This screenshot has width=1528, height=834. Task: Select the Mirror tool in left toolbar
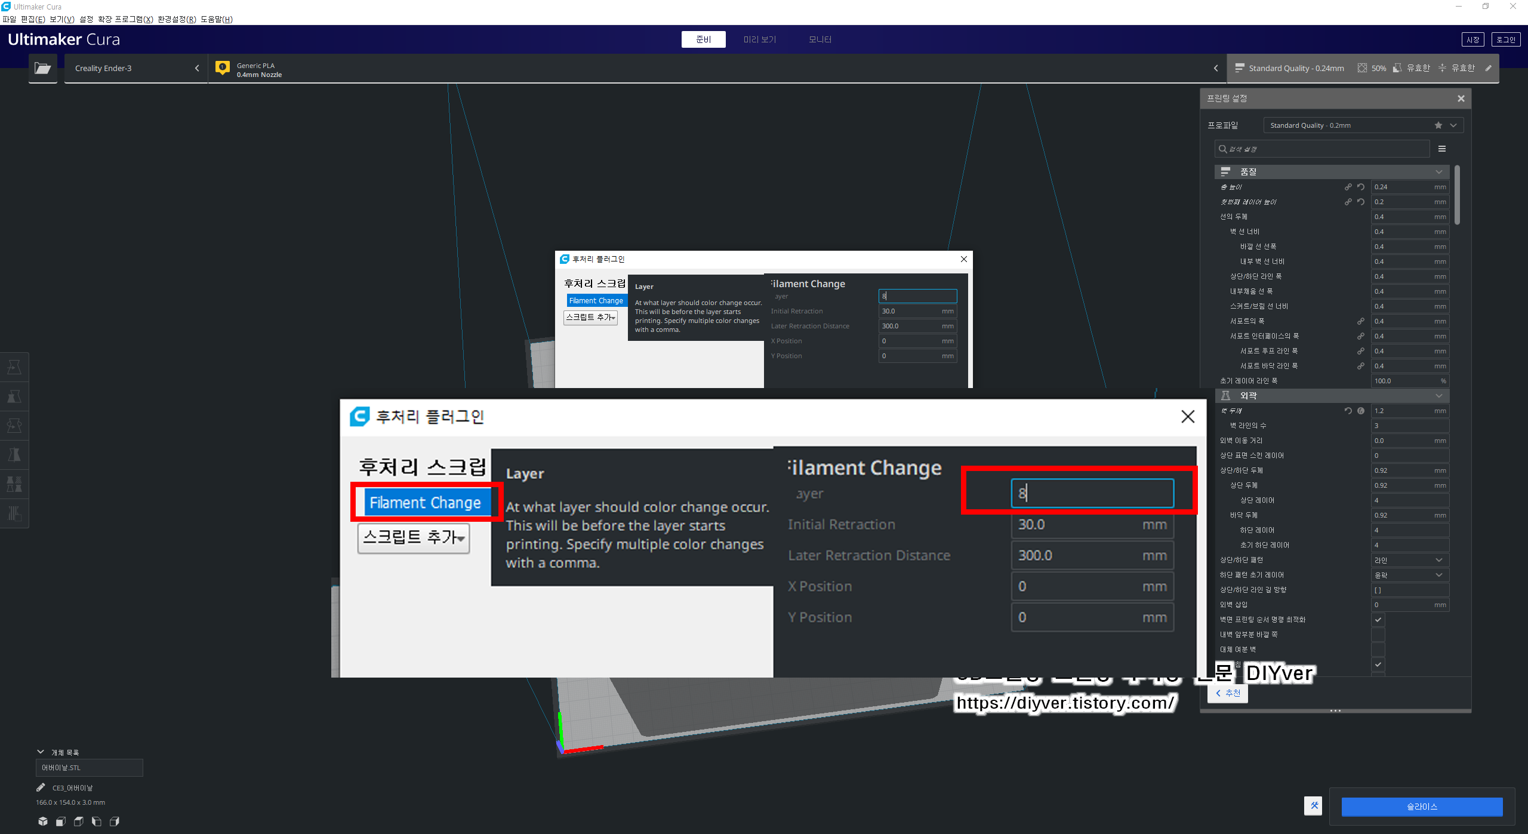click(x=14, y=455)
